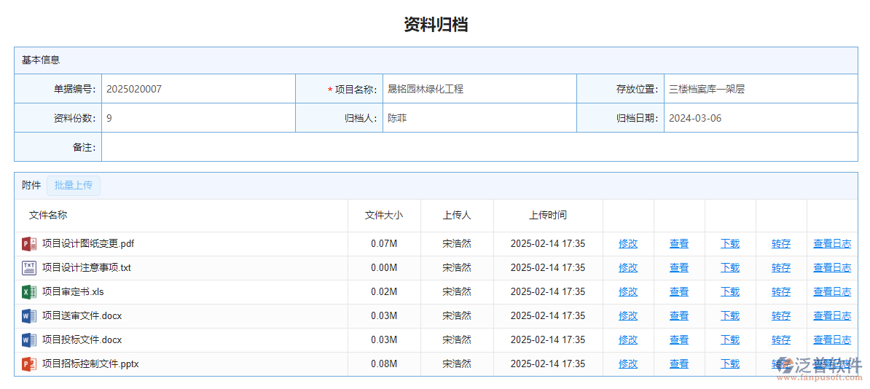Click the Word icon for 项目投标文件.docx
The image size is (870, 389).
[28, 340]
